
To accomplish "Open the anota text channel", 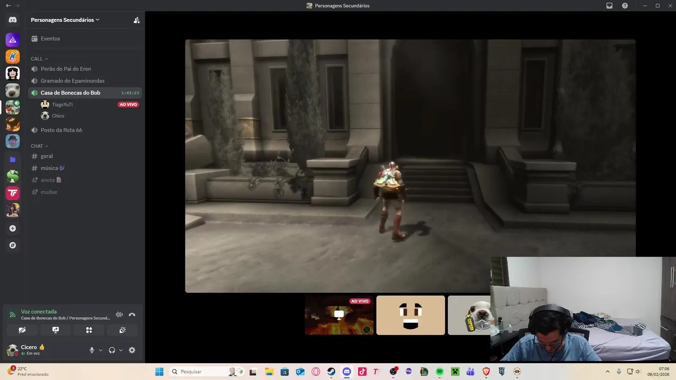I will 85,180.
